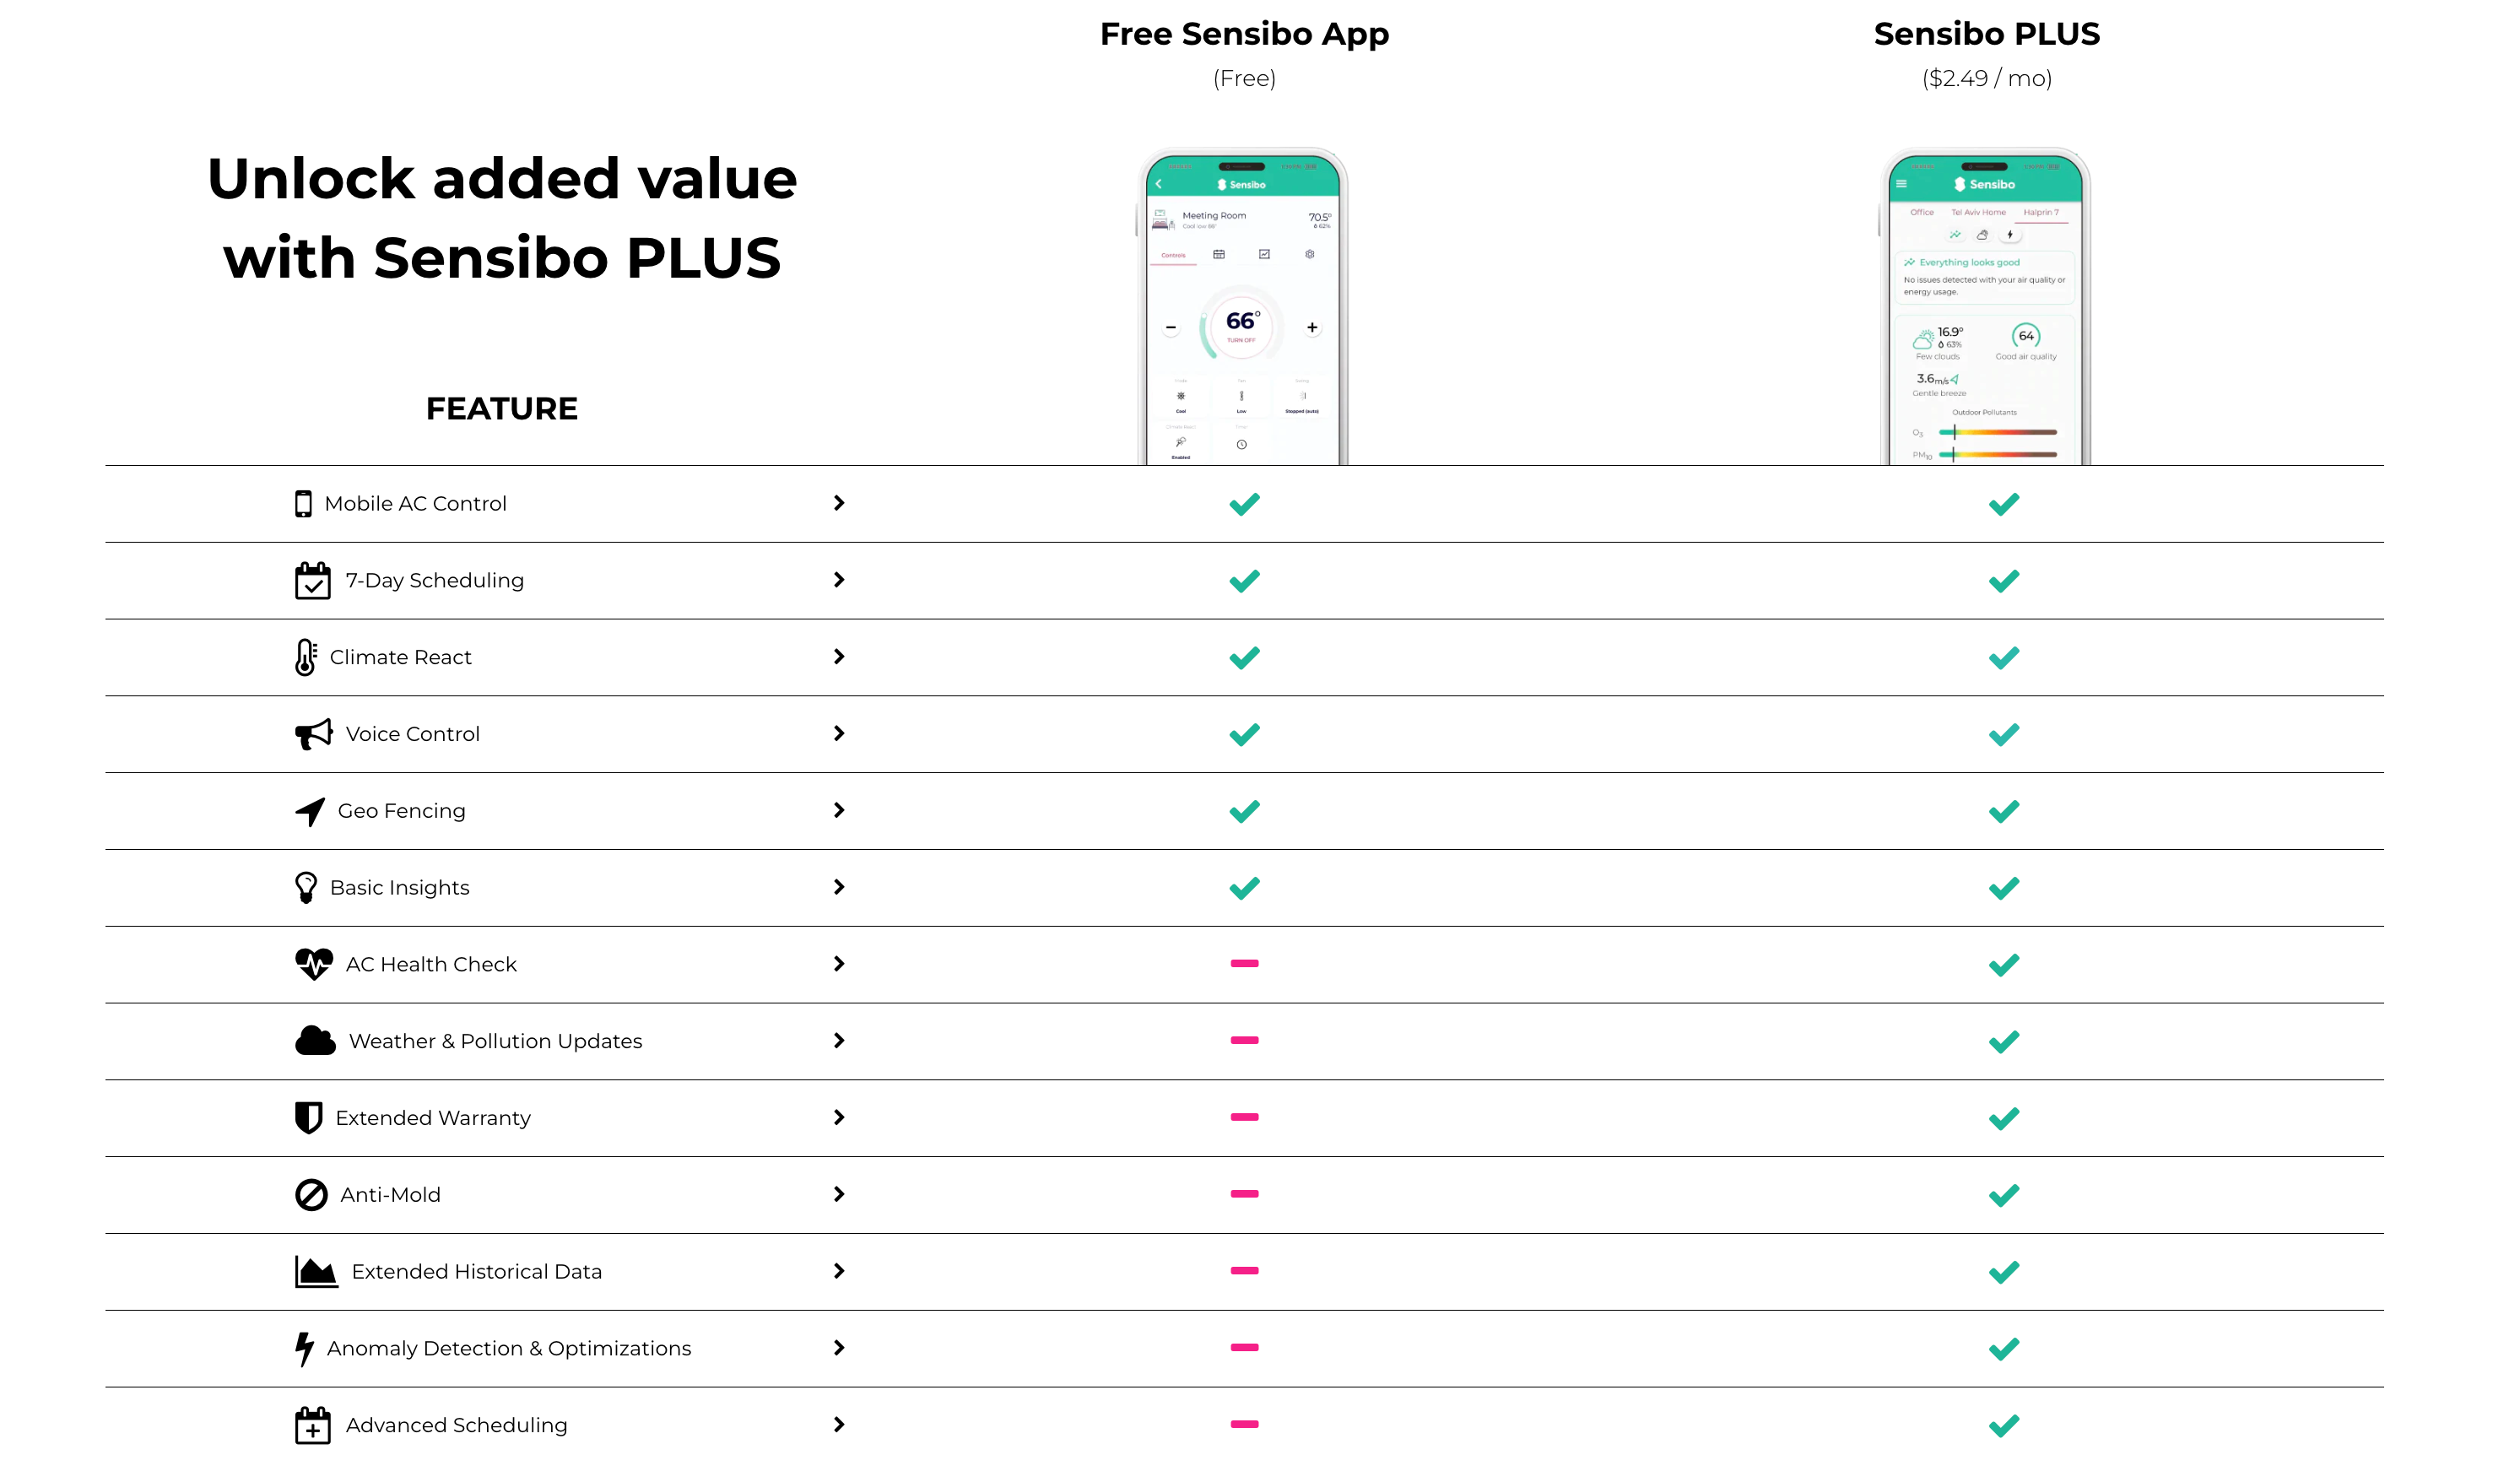Click the 7-Day Scheduling calendar icon

pyautogui.click(x=313, y=581)
